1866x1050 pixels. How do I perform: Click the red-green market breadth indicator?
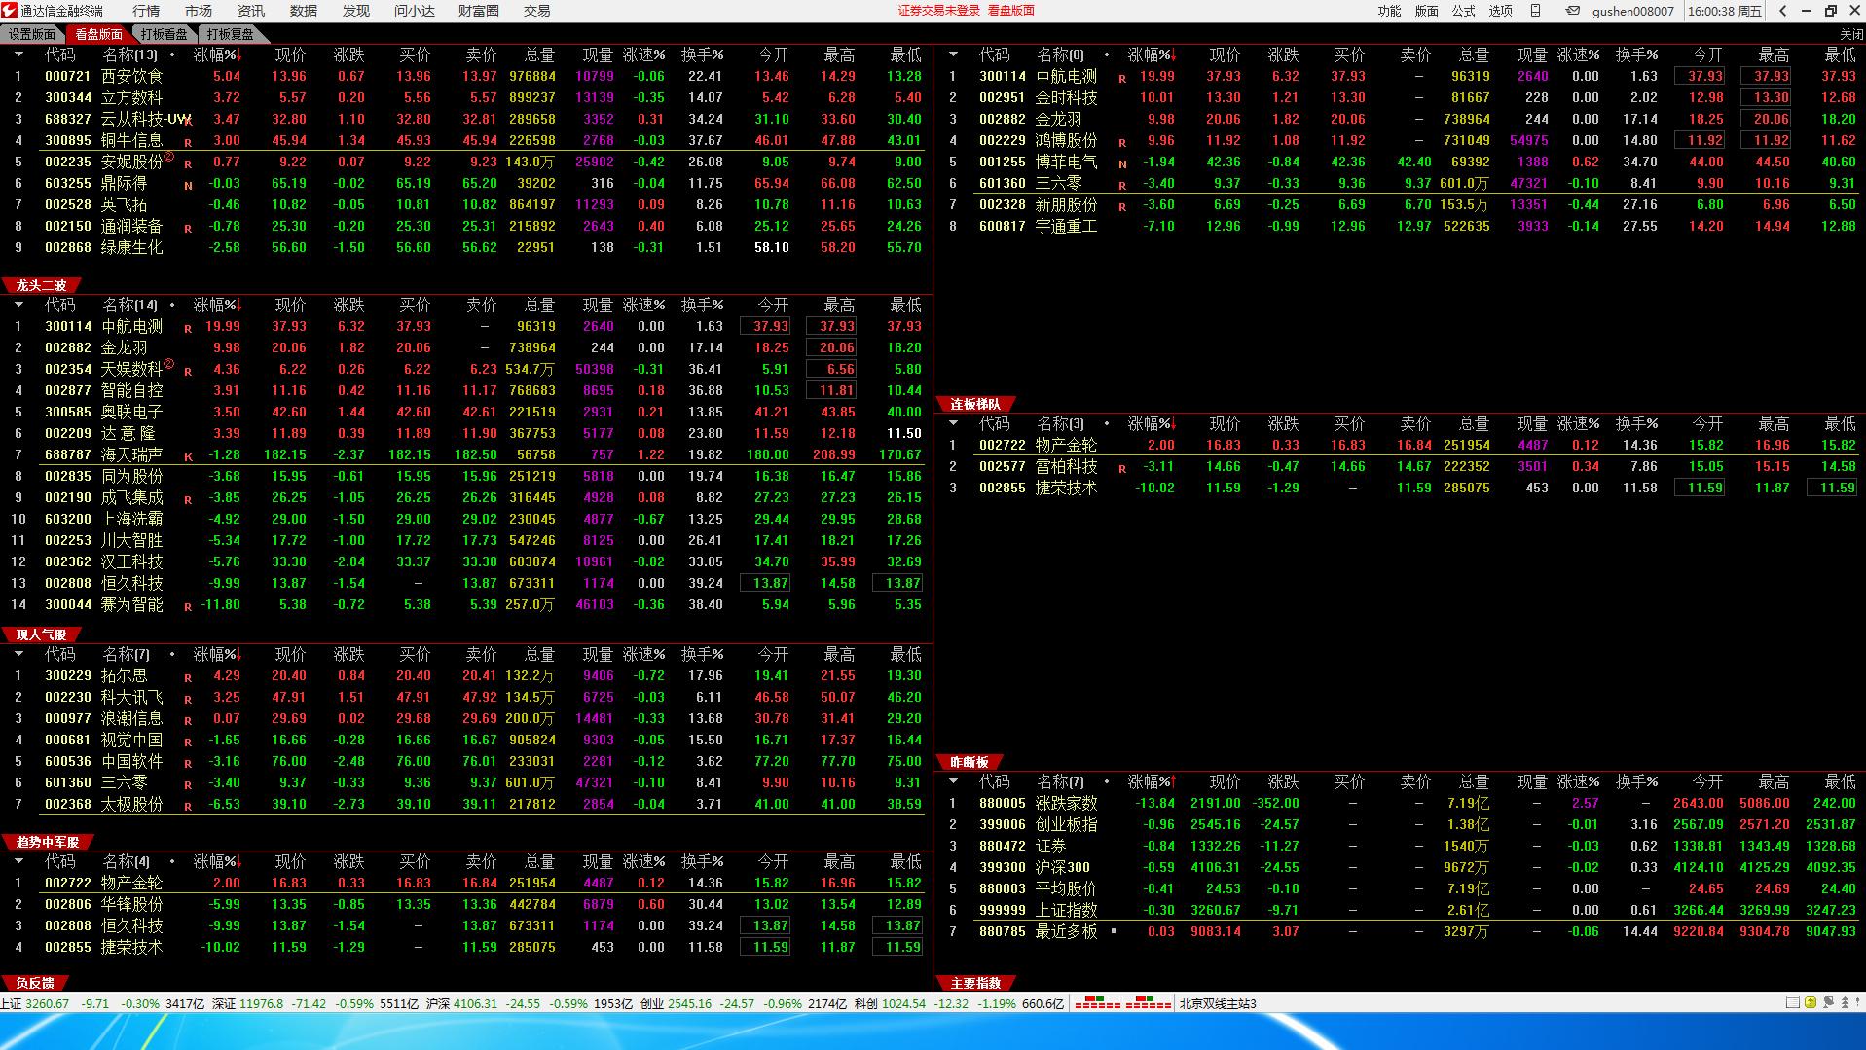point(1122,1003)
